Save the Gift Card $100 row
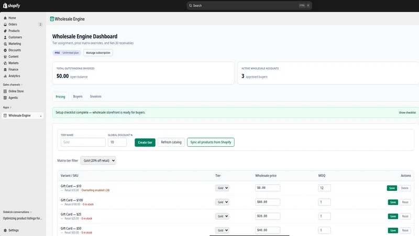The height and width of the screenshot is (236, 419). tap(393, 202)
